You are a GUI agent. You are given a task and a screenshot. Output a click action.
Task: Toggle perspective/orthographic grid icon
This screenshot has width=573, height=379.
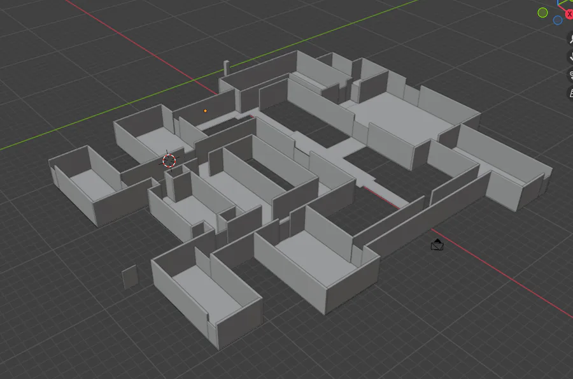pos(570,93)
